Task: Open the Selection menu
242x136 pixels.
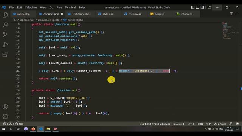Action: coord(31,8)
